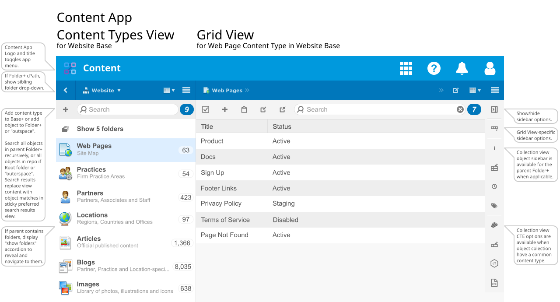Click the tags icon in right sidebar
This screenshot has height=302, width=560.
(x=494, y=206)
